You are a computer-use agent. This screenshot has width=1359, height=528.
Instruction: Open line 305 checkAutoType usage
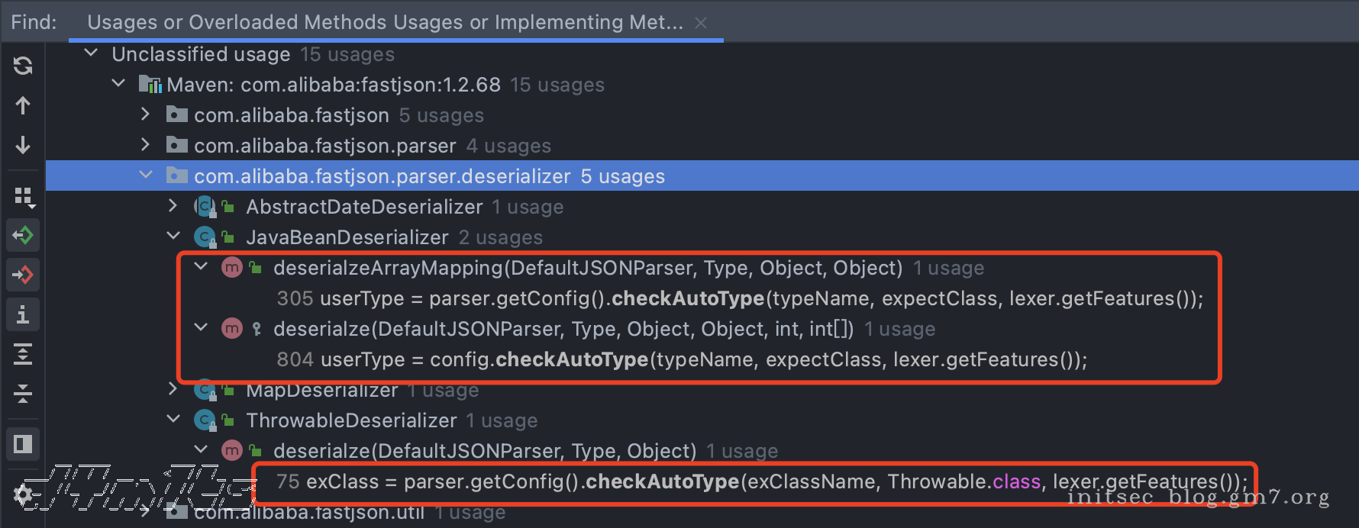pyautogui.click(x=739, y=298)
